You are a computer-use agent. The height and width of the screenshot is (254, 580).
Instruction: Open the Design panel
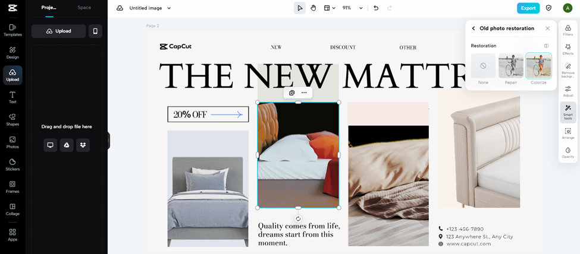coord(12,53)
